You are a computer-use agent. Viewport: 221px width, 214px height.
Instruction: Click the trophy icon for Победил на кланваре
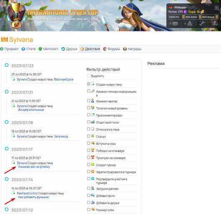pyautogui.click(x=93, y=150)
